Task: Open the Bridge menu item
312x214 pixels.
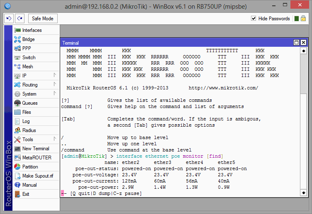Action: (36, 39)
